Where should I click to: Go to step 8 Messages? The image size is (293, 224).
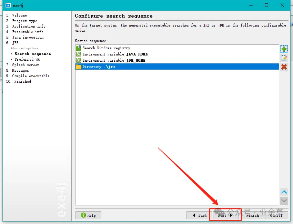[17, 70]
